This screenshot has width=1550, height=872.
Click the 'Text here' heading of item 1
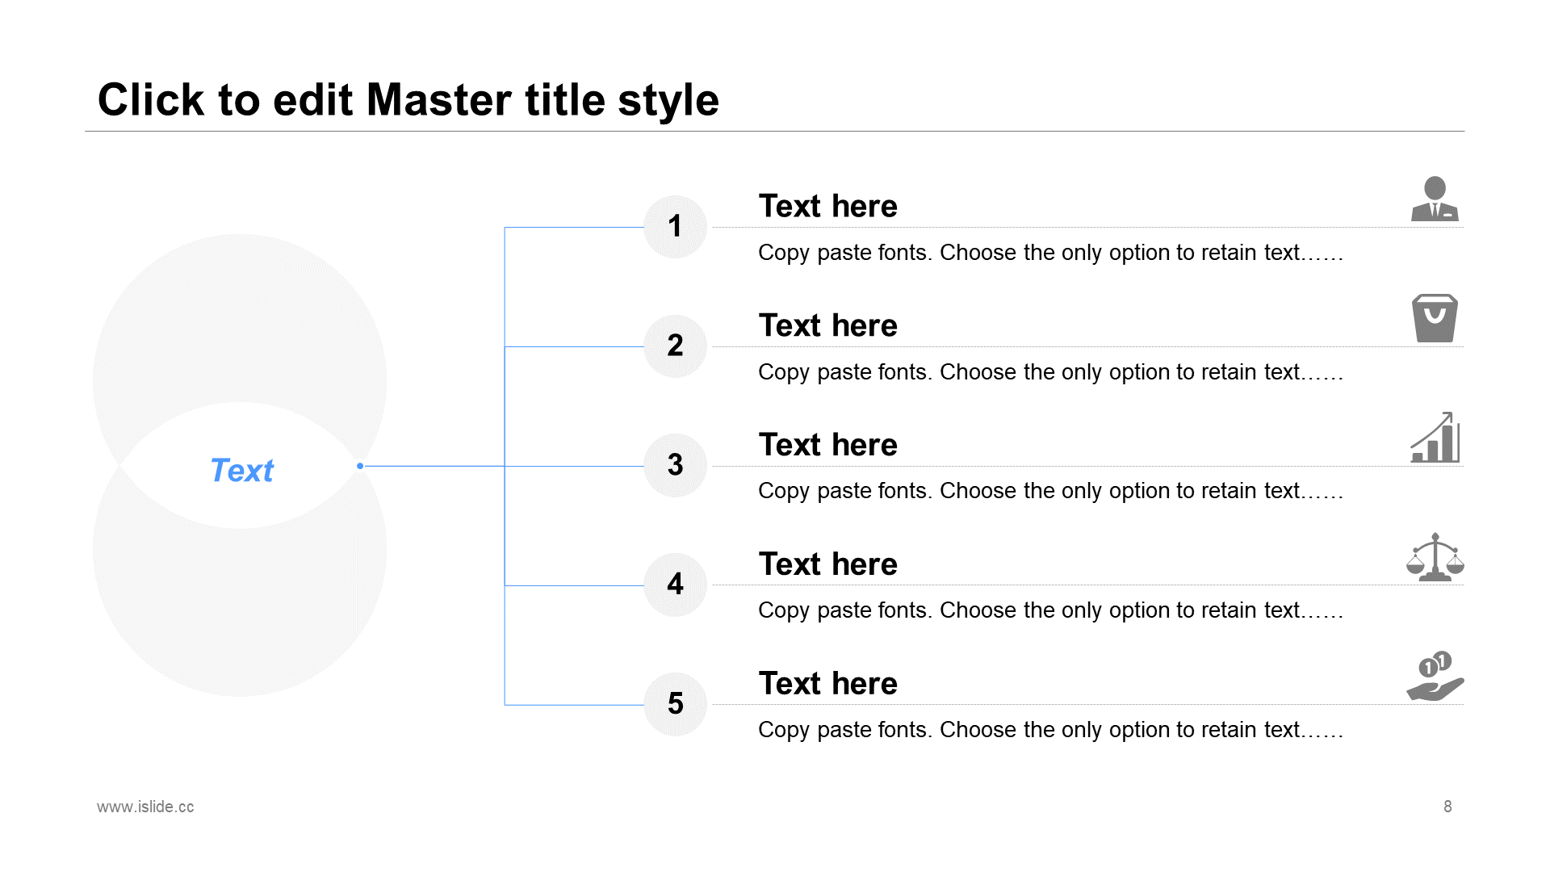tap(827, 207)
